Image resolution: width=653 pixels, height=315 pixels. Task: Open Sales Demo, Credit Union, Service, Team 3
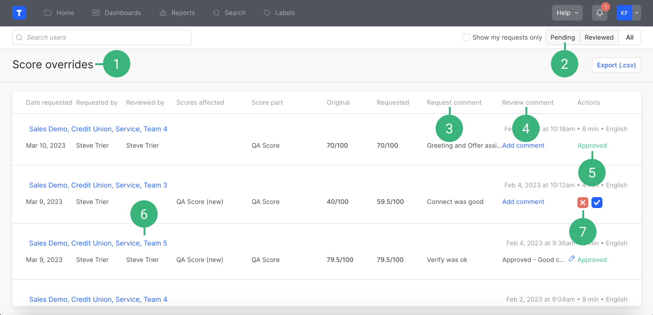click(x=98, y=185)
